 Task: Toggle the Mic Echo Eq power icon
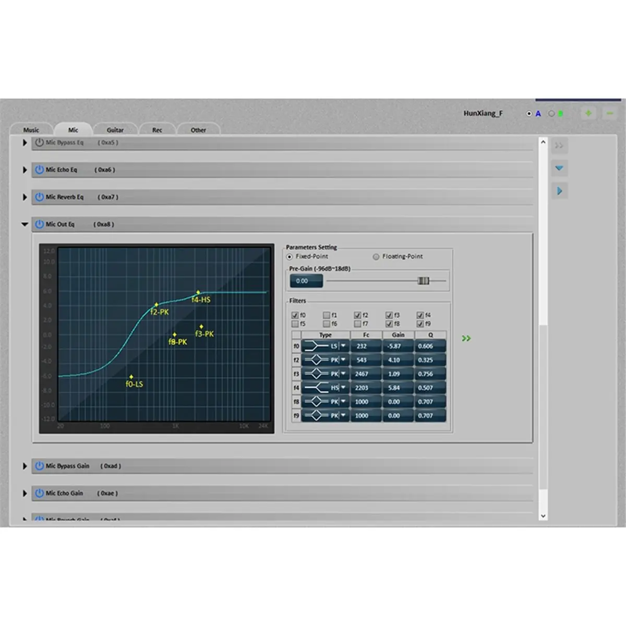click(39, 170)
